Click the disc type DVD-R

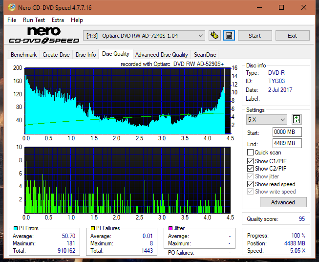276,73
